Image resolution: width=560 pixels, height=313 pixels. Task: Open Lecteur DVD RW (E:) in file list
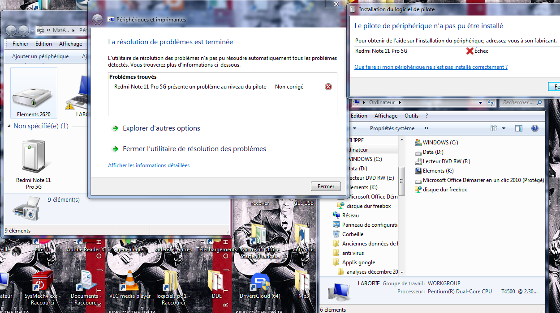click(x=443, y=161)
